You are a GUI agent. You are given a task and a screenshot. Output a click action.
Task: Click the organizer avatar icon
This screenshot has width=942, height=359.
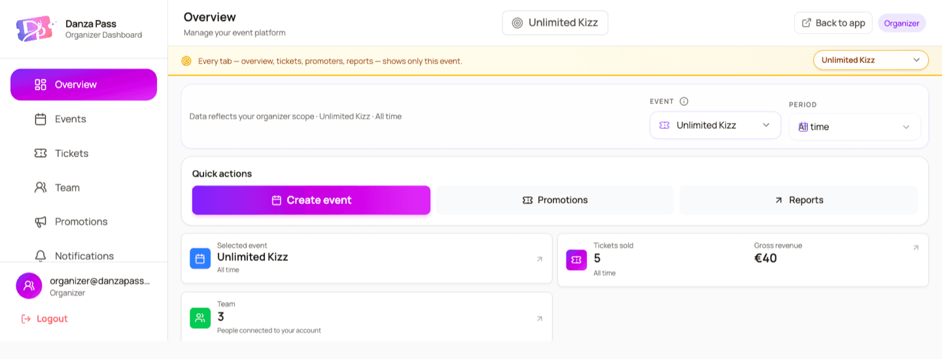(29, 286)
